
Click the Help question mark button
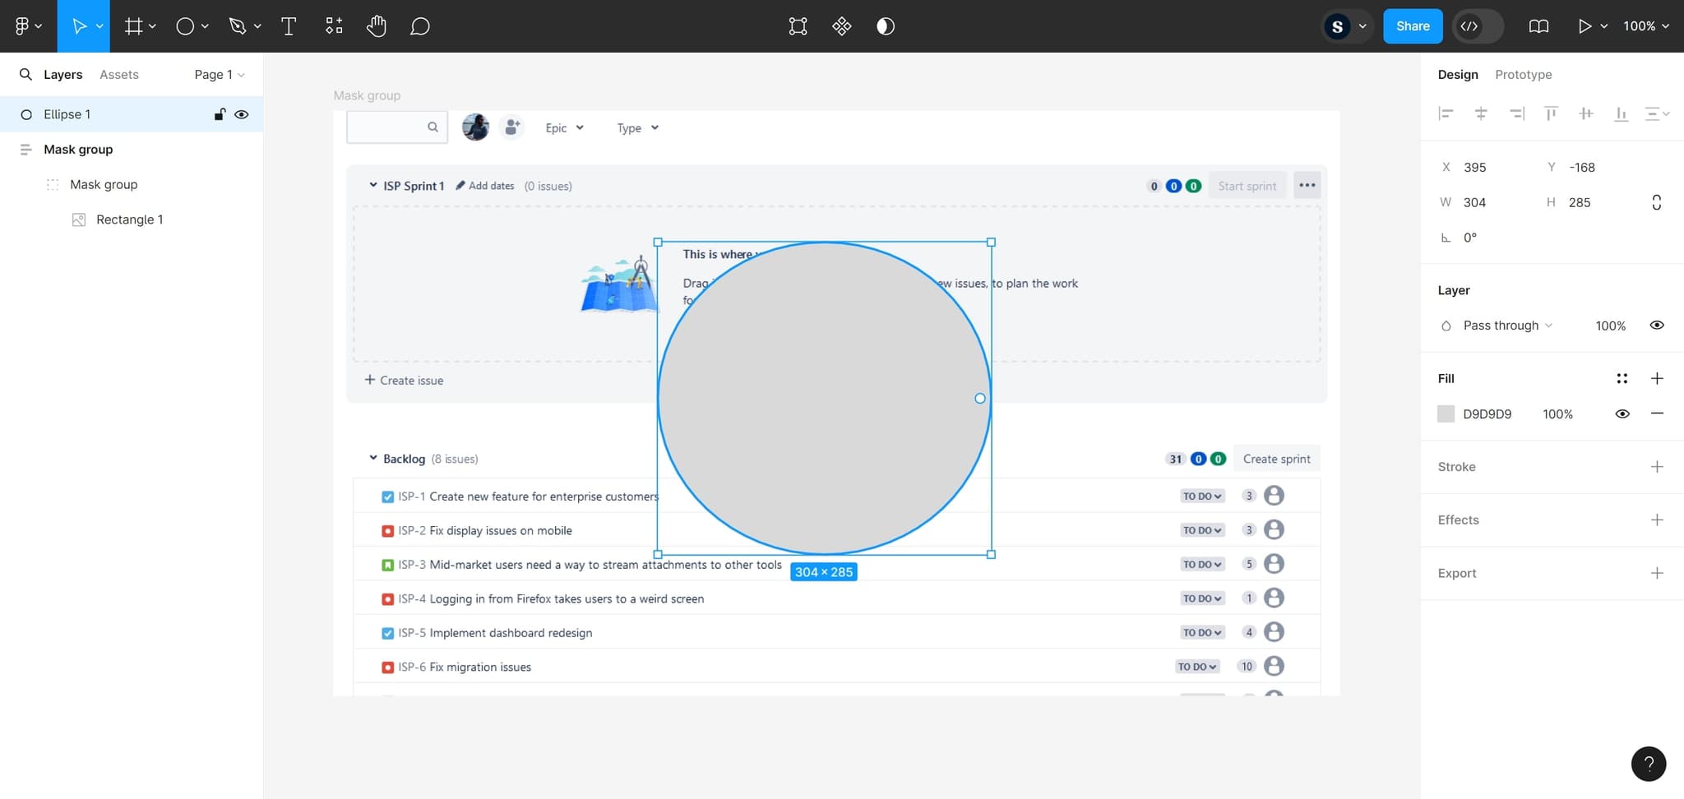[1648, 764]
